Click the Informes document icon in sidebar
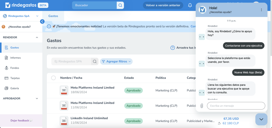The height and width of the screenshot is (128, 272). pyautogui.click(x=6, y=58)
